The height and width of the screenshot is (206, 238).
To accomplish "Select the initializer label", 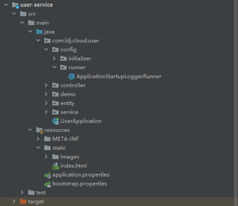I will (80, 59).
